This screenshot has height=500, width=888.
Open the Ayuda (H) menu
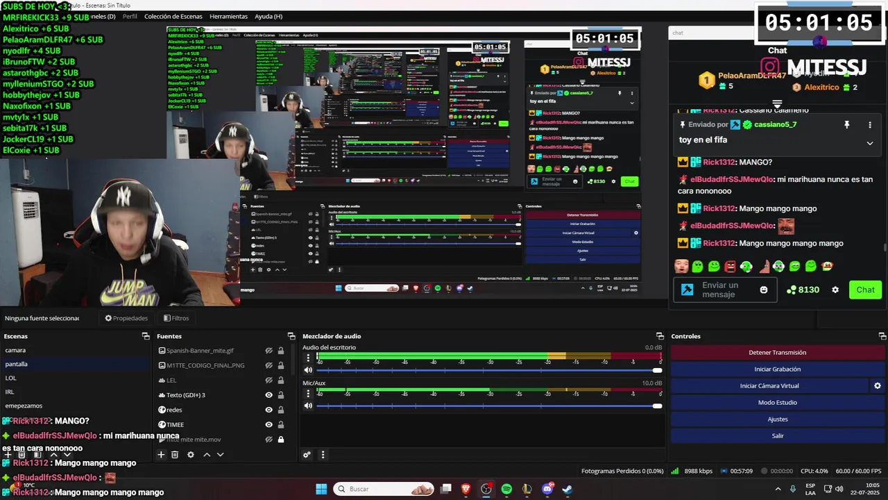268,16
